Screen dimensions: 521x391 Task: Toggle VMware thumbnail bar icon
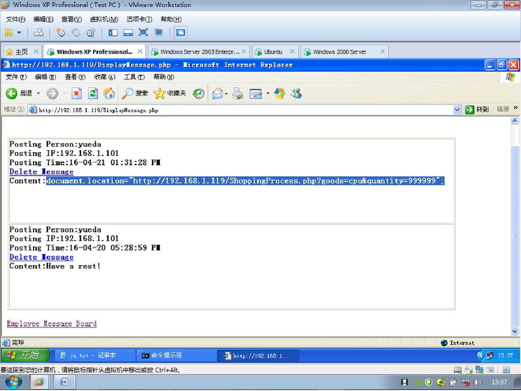(128, 33)
